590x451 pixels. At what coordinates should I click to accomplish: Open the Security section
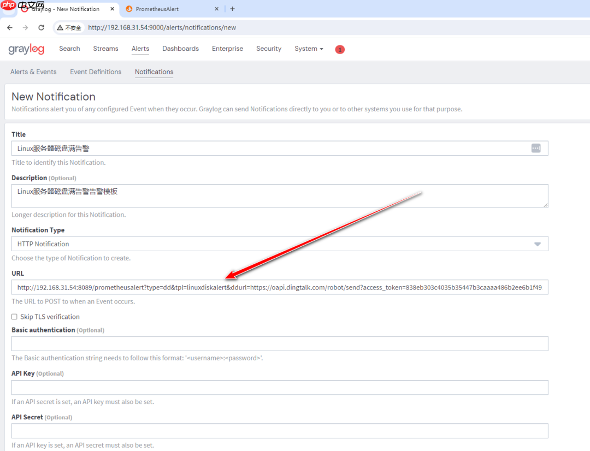269,49
